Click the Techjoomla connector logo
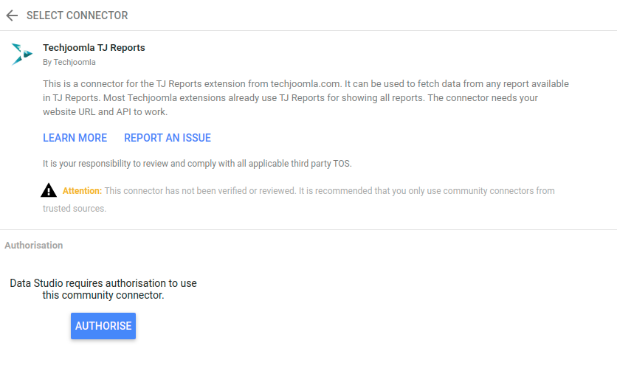This screenshot has height=385, width=617. click(21, 55)
